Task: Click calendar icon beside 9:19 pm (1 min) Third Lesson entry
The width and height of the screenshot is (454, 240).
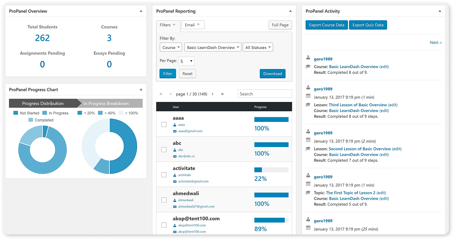Action: 308,96
